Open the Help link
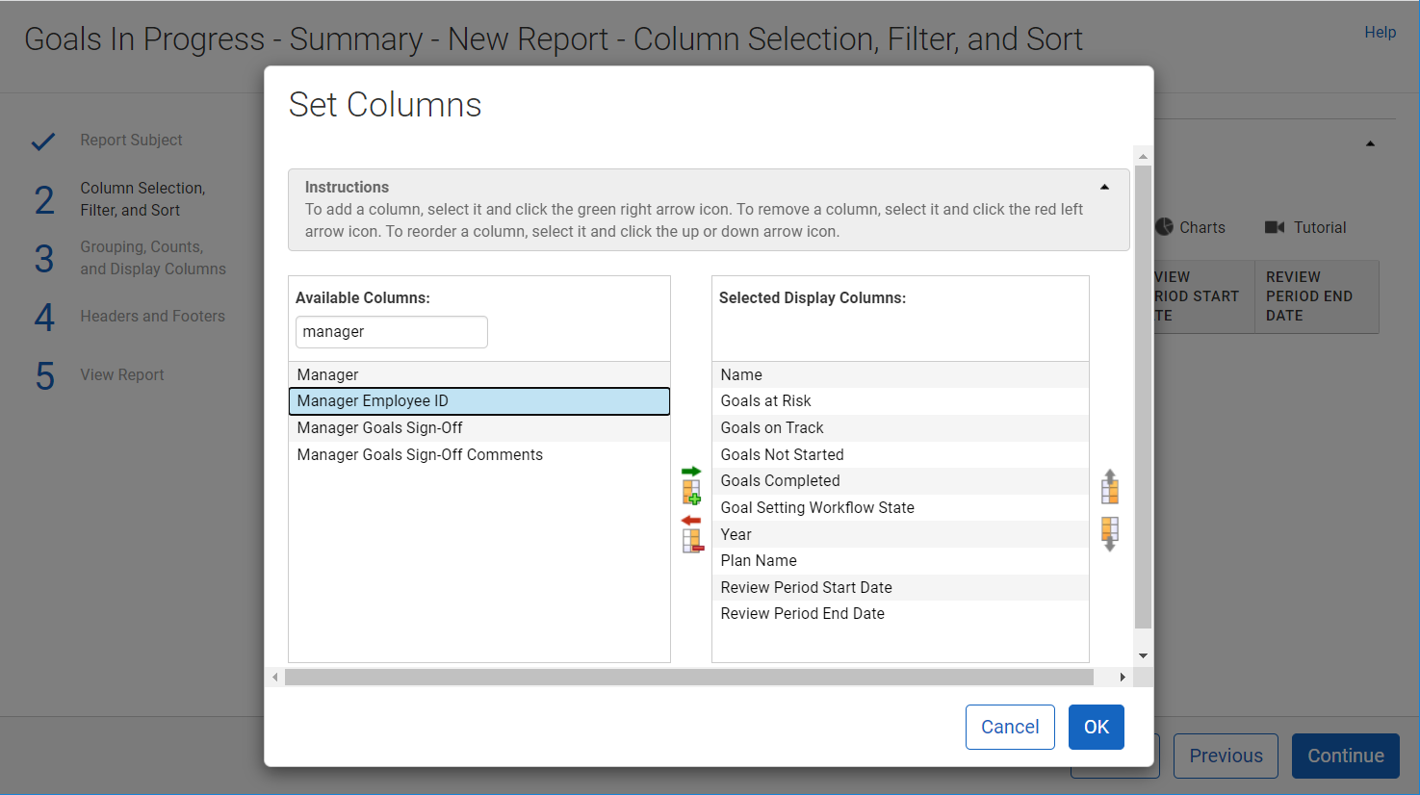Screen dimensions: 1420x795 tap(1380, 32)
